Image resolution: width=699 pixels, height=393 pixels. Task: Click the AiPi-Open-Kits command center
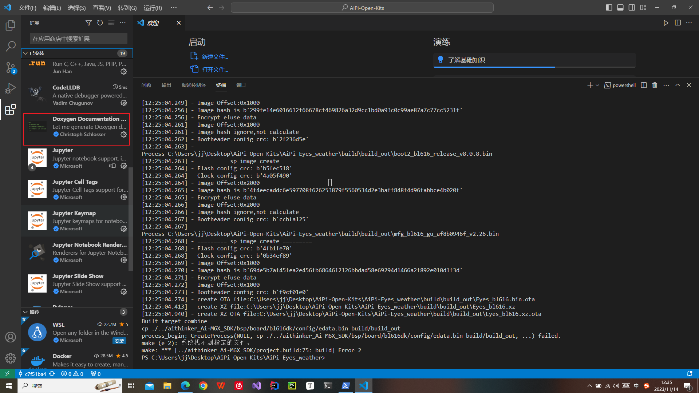(362, 8)
